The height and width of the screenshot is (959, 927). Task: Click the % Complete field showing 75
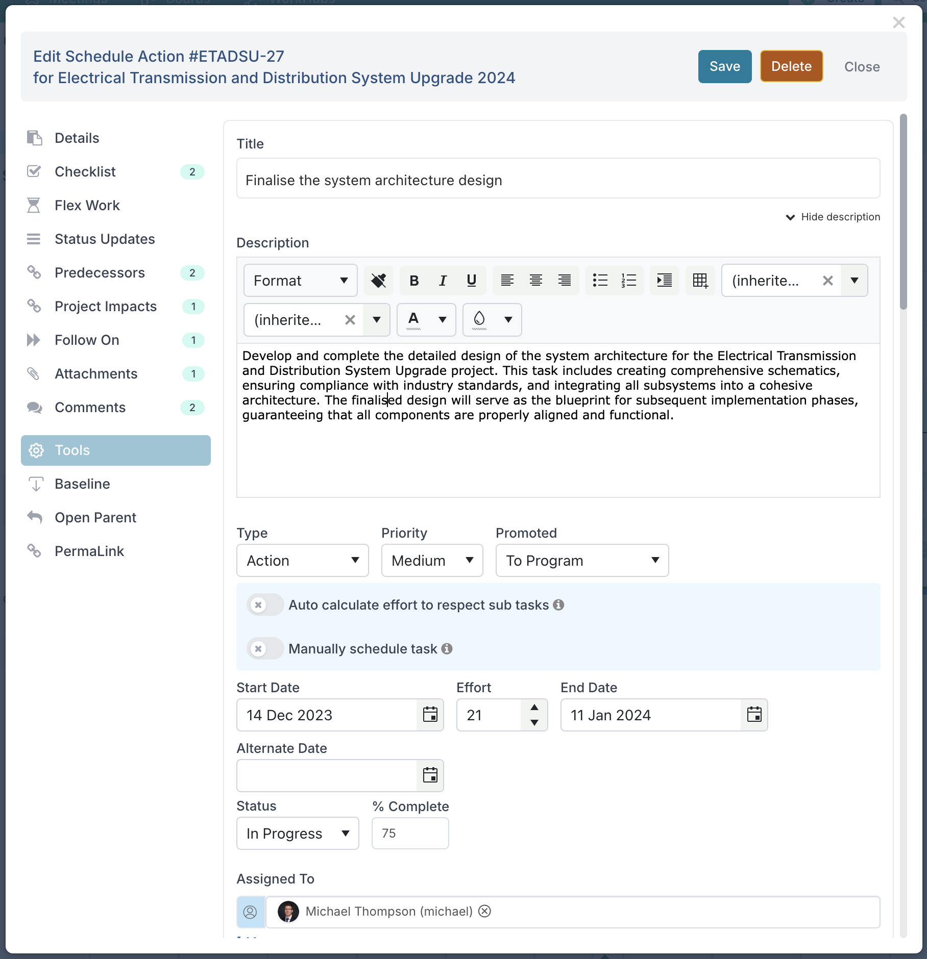410,833
